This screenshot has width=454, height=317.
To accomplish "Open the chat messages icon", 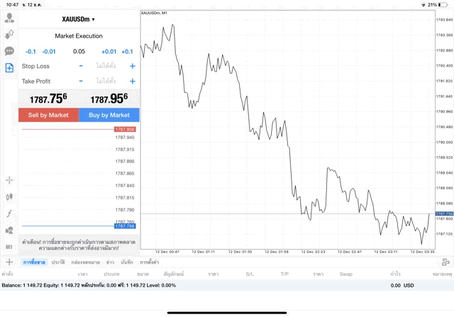I will pyautogui.click(x=9, y=51).
